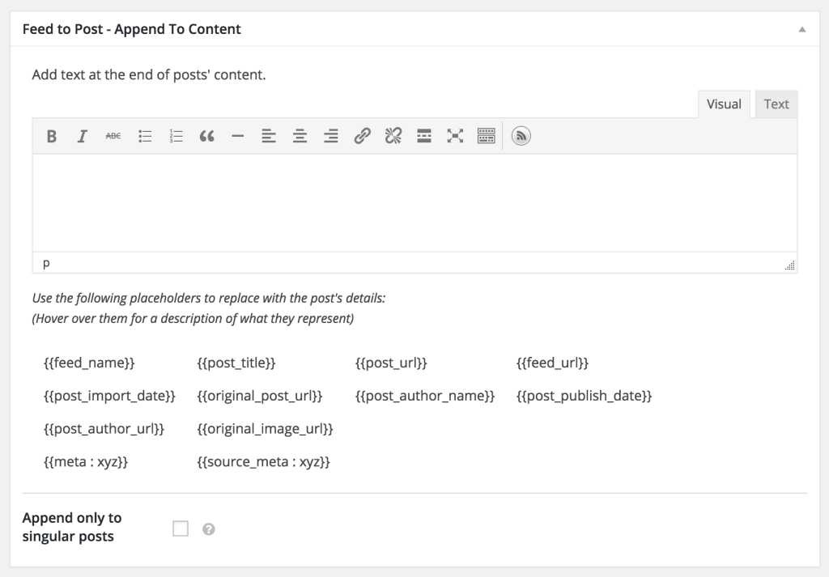Center align the text
Viewport: 829px width, 577px height.
coord(300,137)
